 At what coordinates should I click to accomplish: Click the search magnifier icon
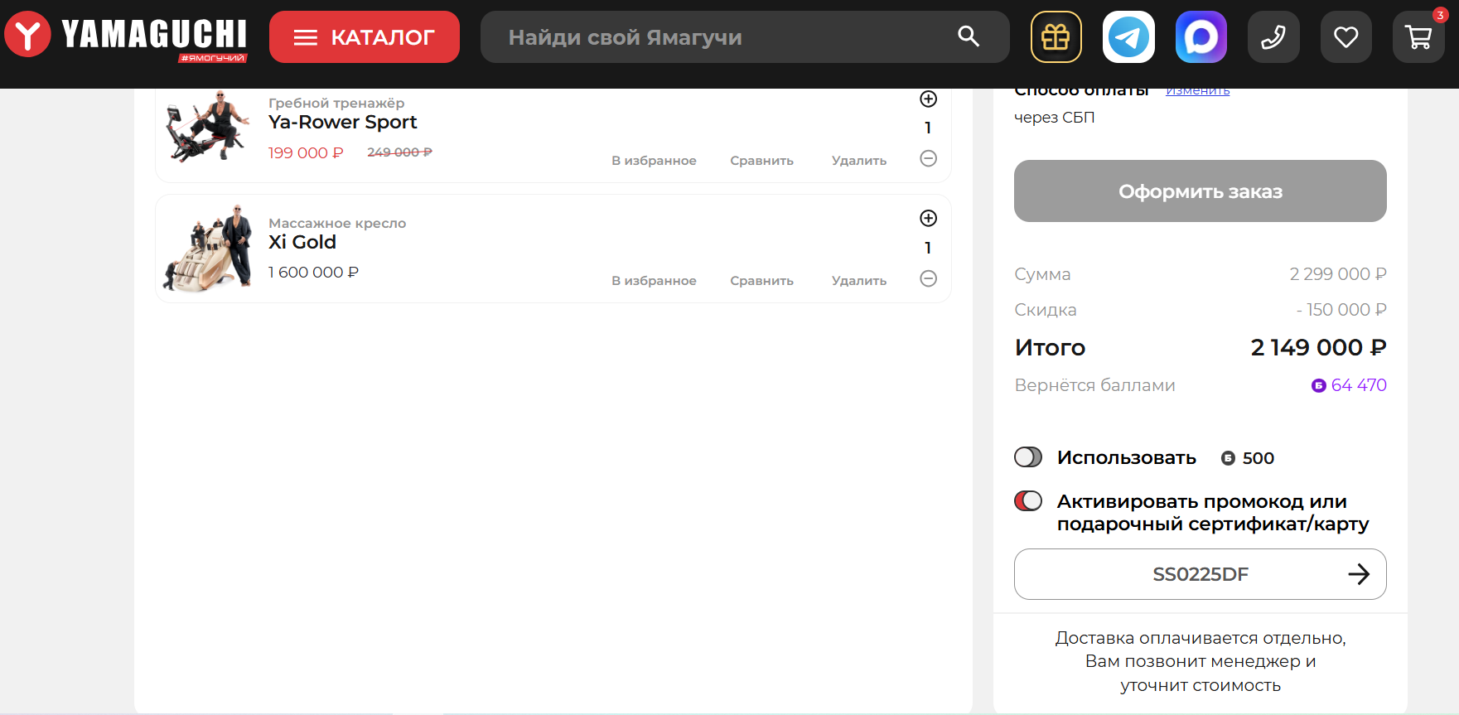969,36
